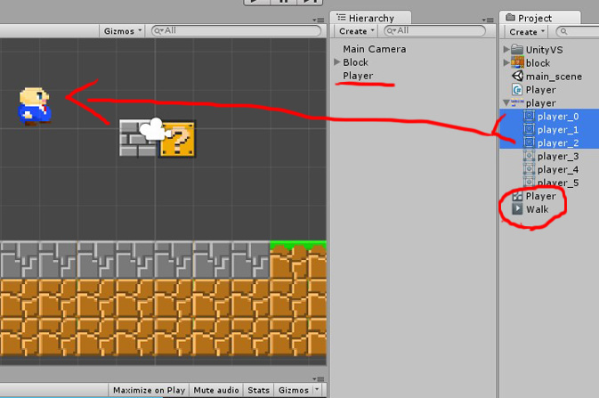Click the scene view search field

(x=236, y=31)
